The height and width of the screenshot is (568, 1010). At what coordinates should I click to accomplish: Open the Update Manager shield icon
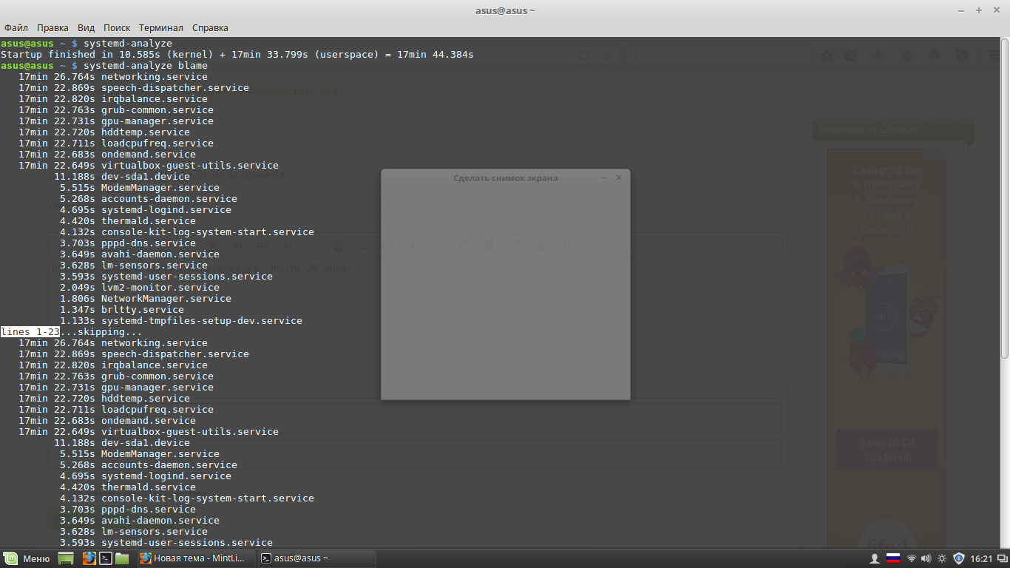coord(959,558)
